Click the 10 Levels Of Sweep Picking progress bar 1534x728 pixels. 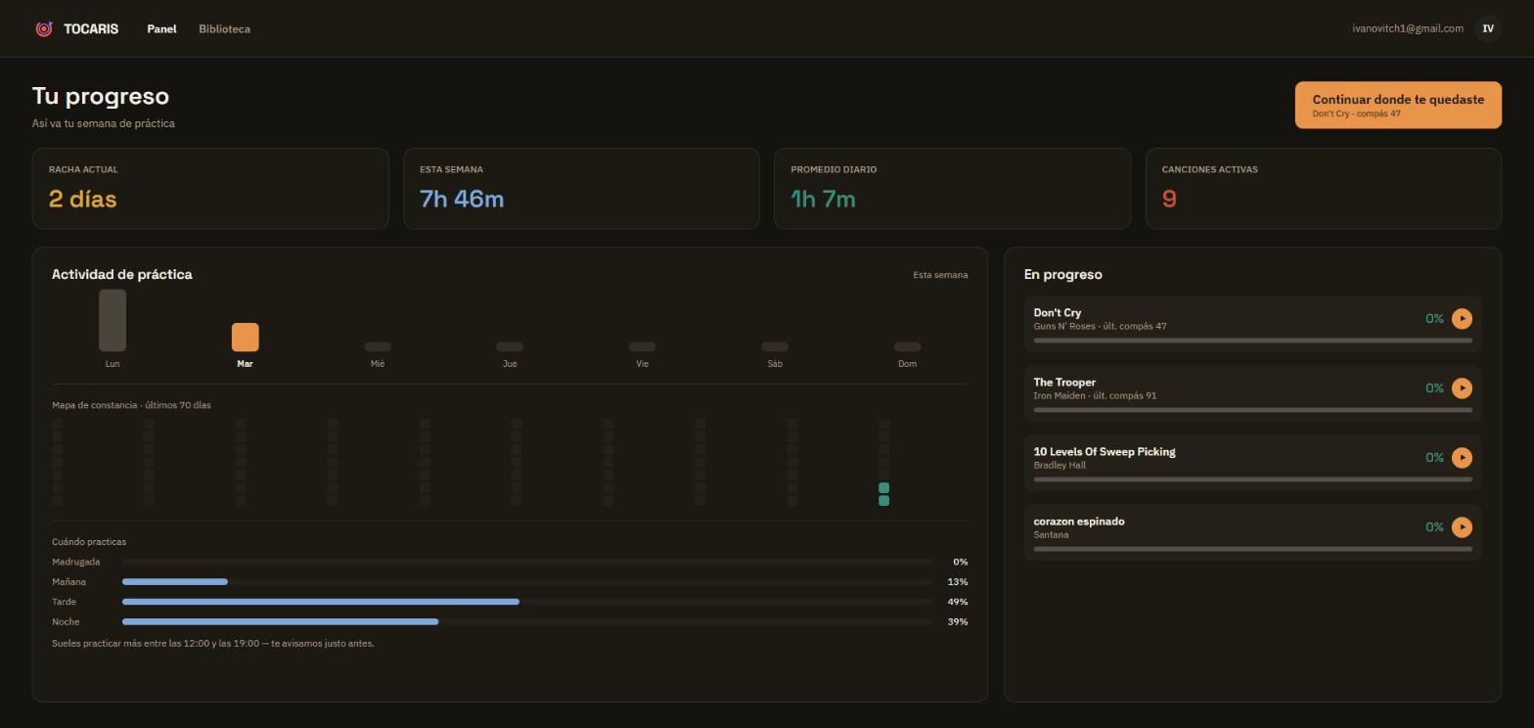coord(1252,479)
